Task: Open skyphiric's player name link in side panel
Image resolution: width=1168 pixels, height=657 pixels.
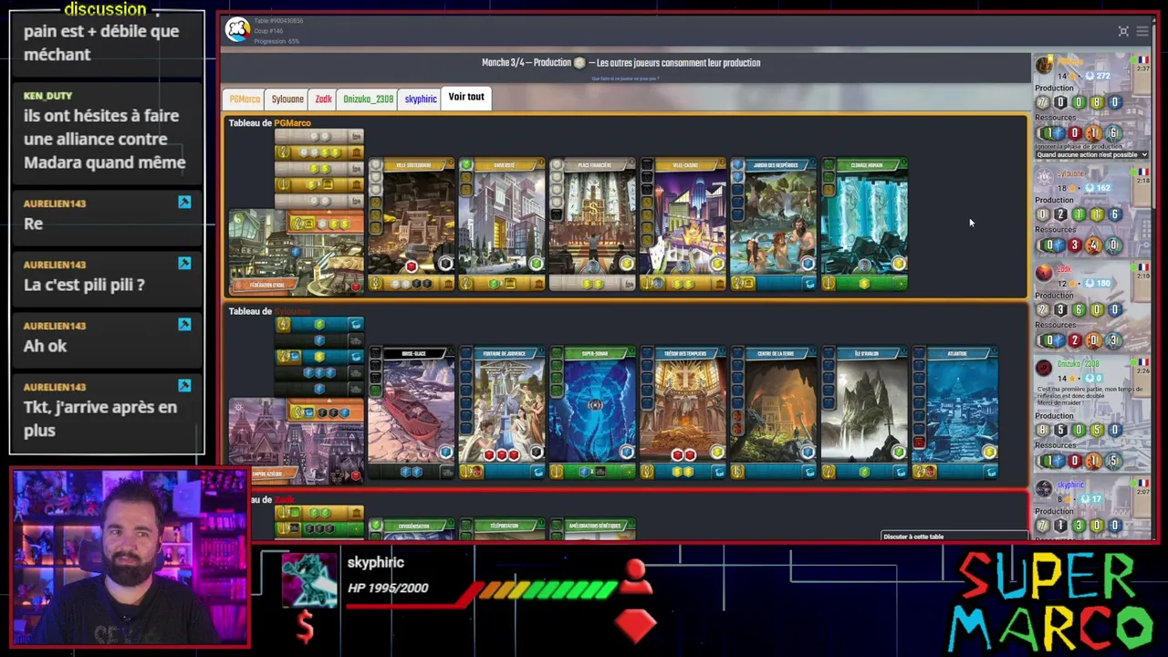Action: point(1071,485)
